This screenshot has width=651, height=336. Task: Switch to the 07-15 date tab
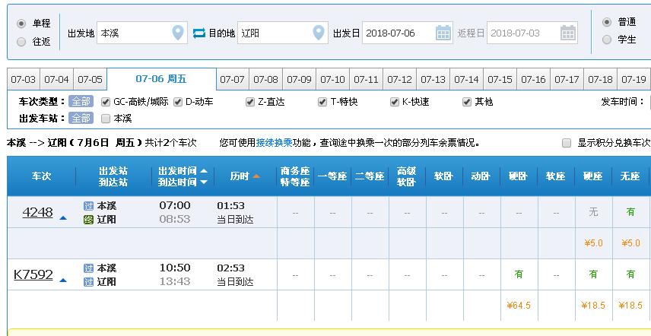(x=500, y=79)
